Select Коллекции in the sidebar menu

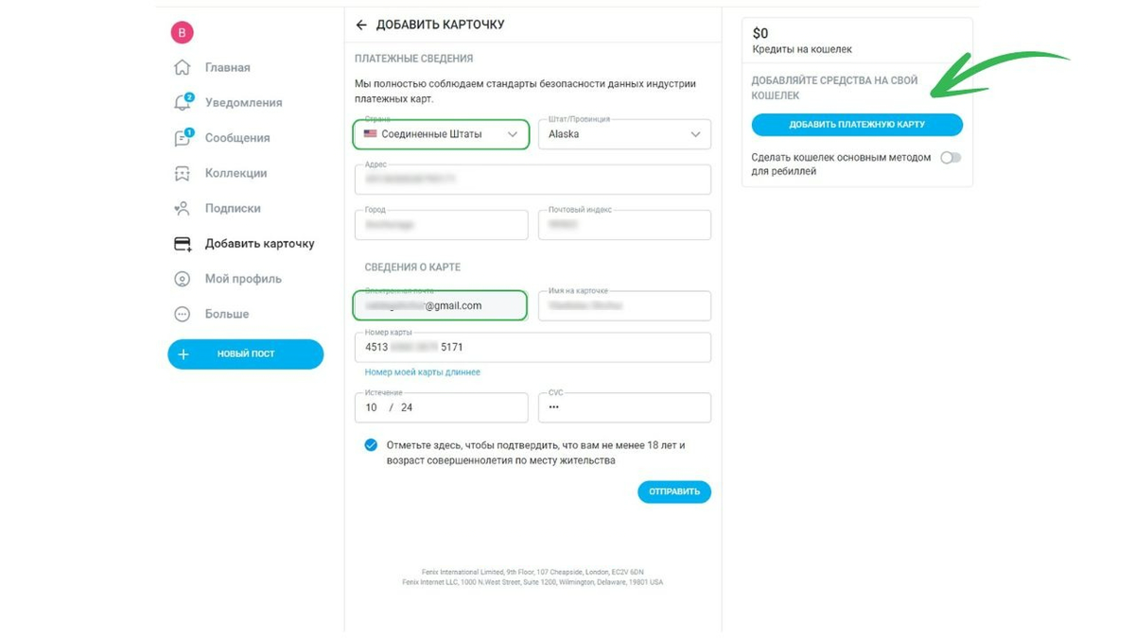236,173
